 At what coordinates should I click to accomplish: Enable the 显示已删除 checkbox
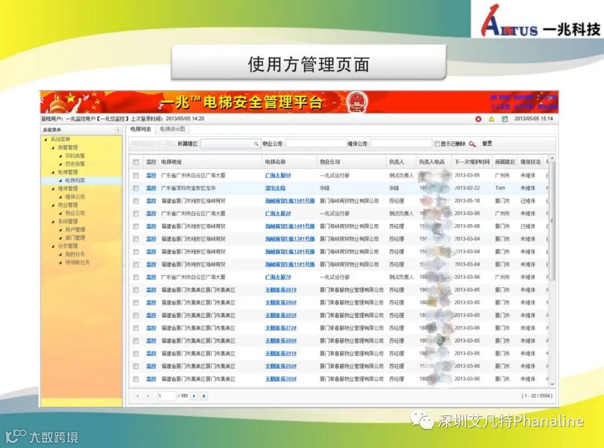pyautogui.click(x=437, y=144)
